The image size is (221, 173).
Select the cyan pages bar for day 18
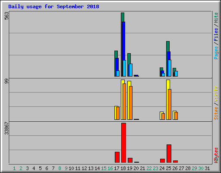[124, 68]
